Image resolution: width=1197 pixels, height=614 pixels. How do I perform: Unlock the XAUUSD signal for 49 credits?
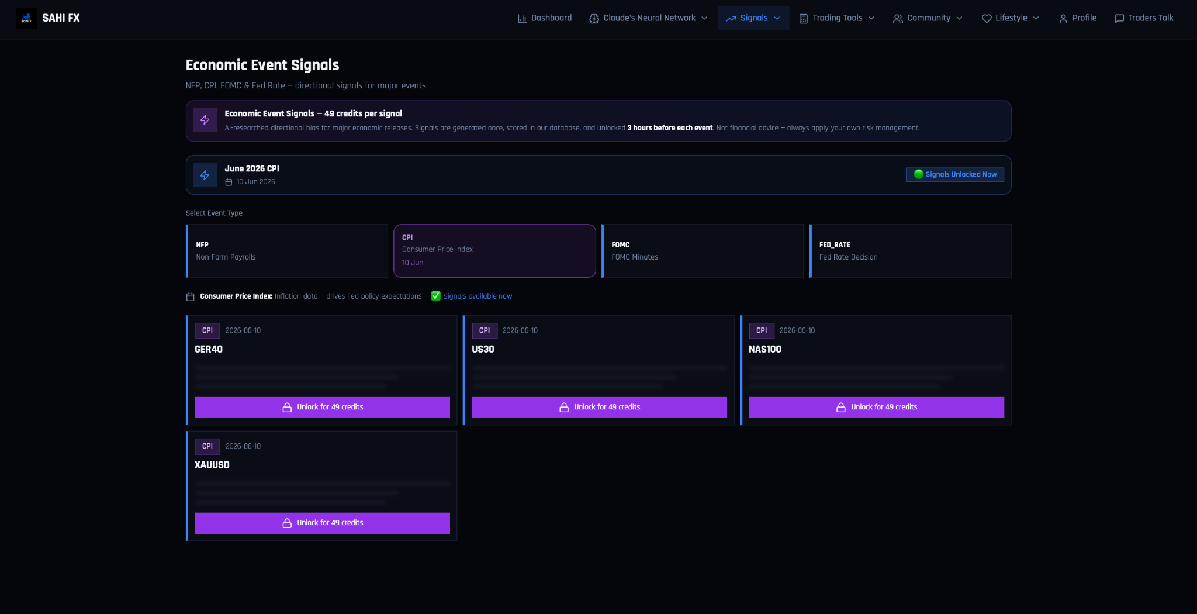tap(322, 523)
